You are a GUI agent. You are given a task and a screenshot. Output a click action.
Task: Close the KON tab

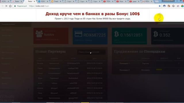[8, 1]
